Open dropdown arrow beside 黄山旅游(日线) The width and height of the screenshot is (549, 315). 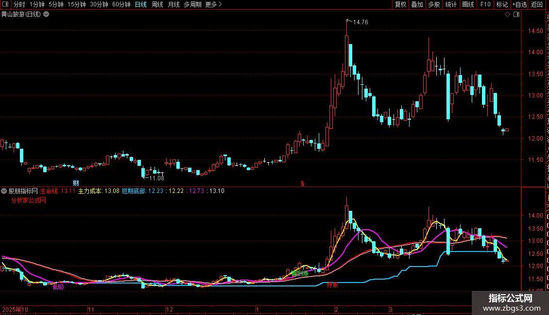46,15
